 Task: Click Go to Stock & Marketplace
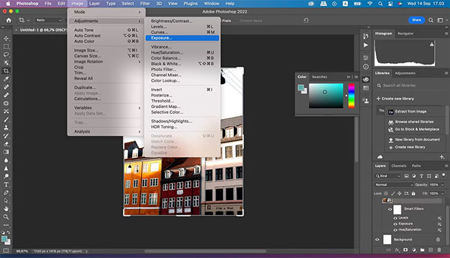pos(417,129)
